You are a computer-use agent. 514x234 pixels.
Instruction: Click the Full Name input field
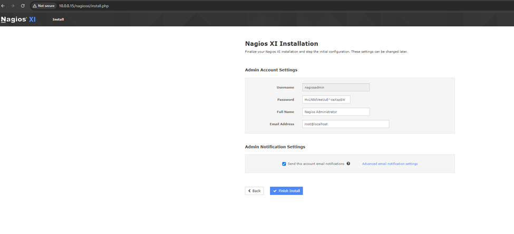[x=336, y=112]
